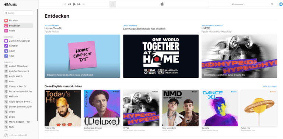Click the music note artwork placeholder

[113, 4]
